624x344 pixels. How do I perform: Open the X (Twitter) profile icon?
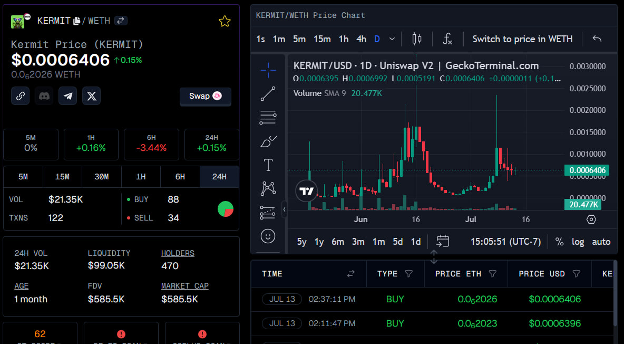pos(92,96)
